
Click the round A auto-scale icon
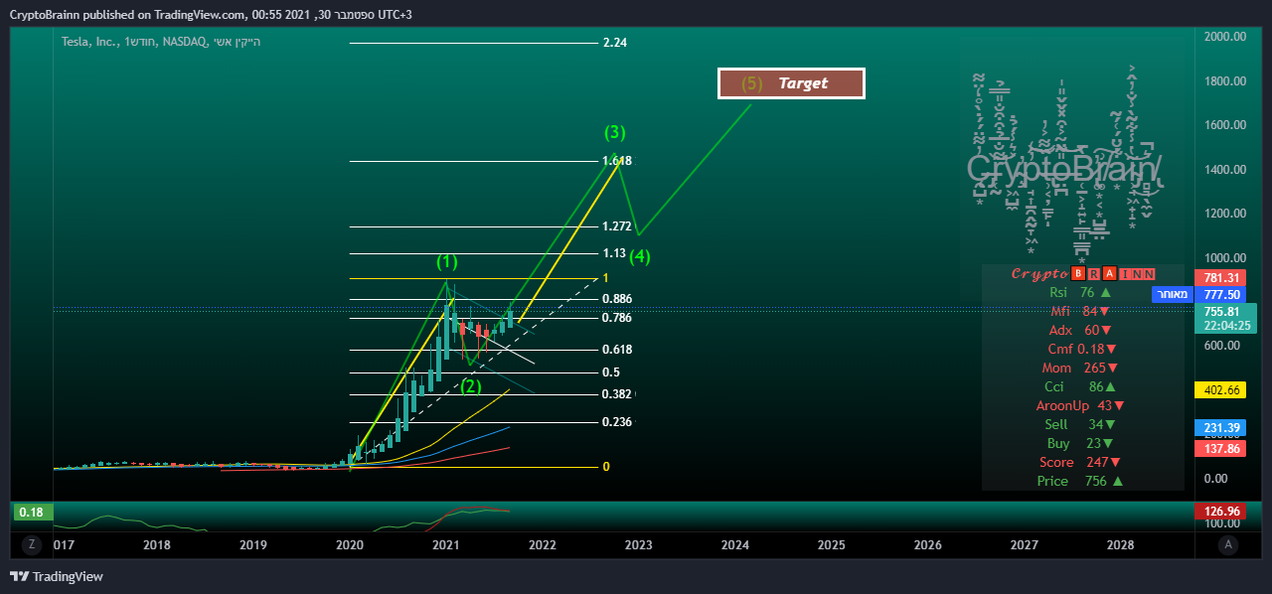[x=1229, y=544]
